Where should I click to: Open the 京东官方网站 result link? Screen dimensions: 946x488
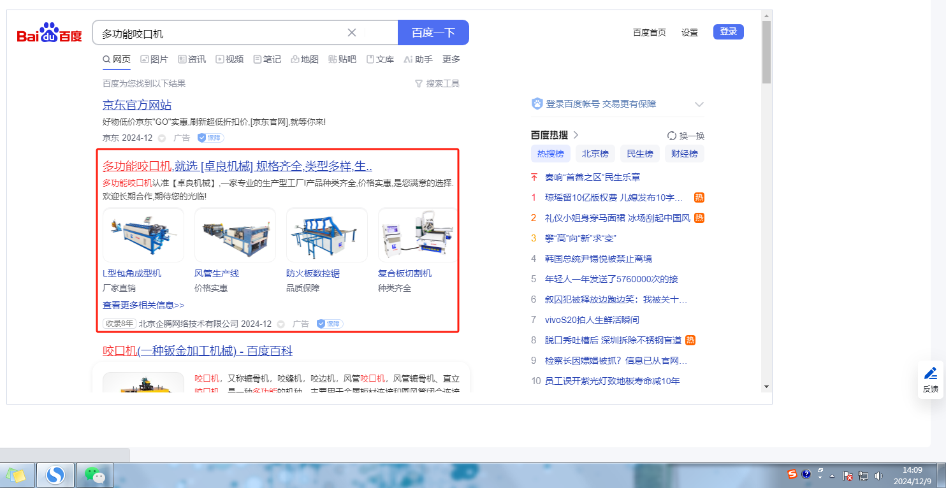click(137, 104)
